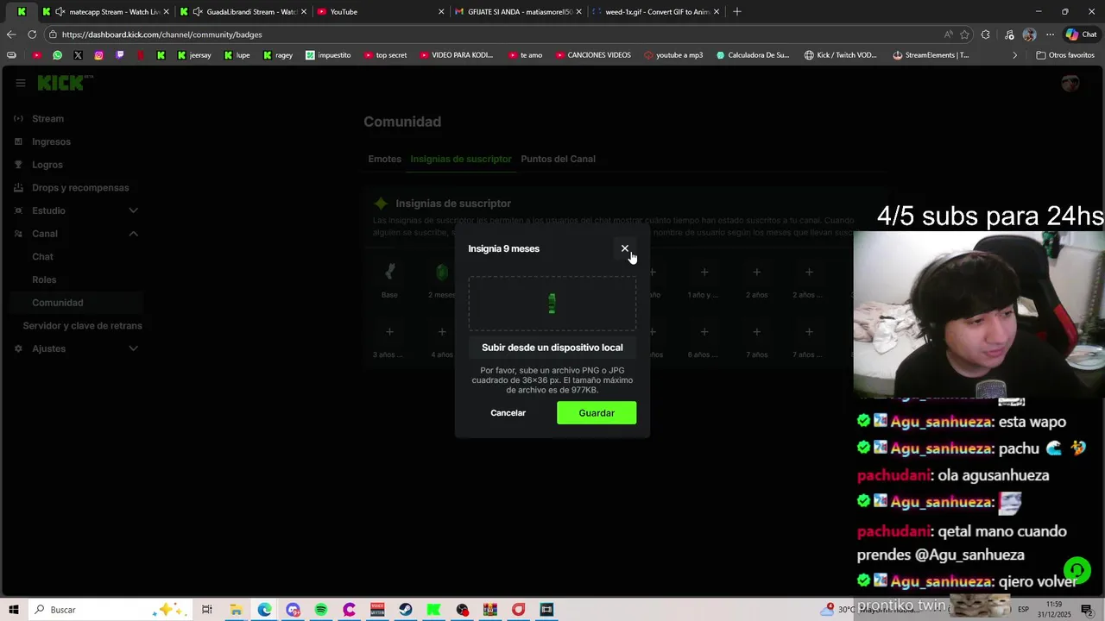Unmute the matecapp Stream tab audio
The height and width of the screenshot is (621, 1105).
pos(60,12)
